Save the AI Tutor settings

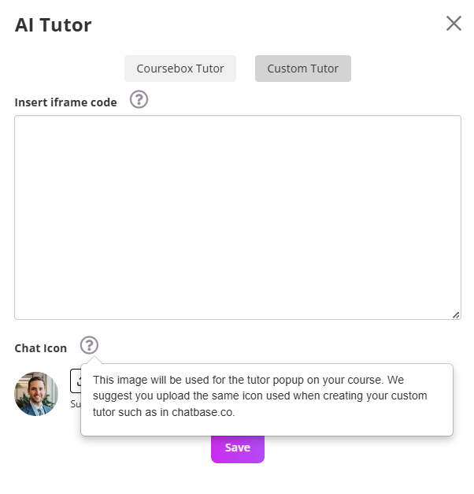tap(237, 448)
